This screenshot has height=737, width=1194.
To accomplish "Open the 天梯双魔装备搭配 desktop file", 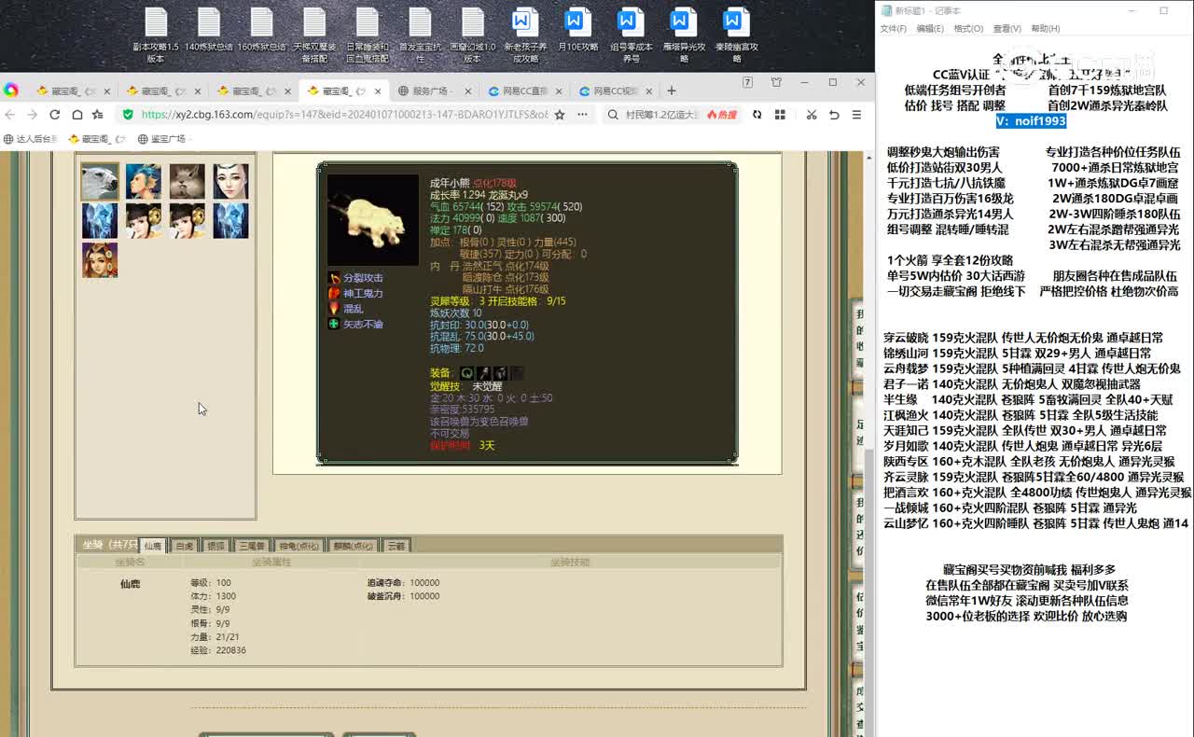I will [x=314, y=35].
